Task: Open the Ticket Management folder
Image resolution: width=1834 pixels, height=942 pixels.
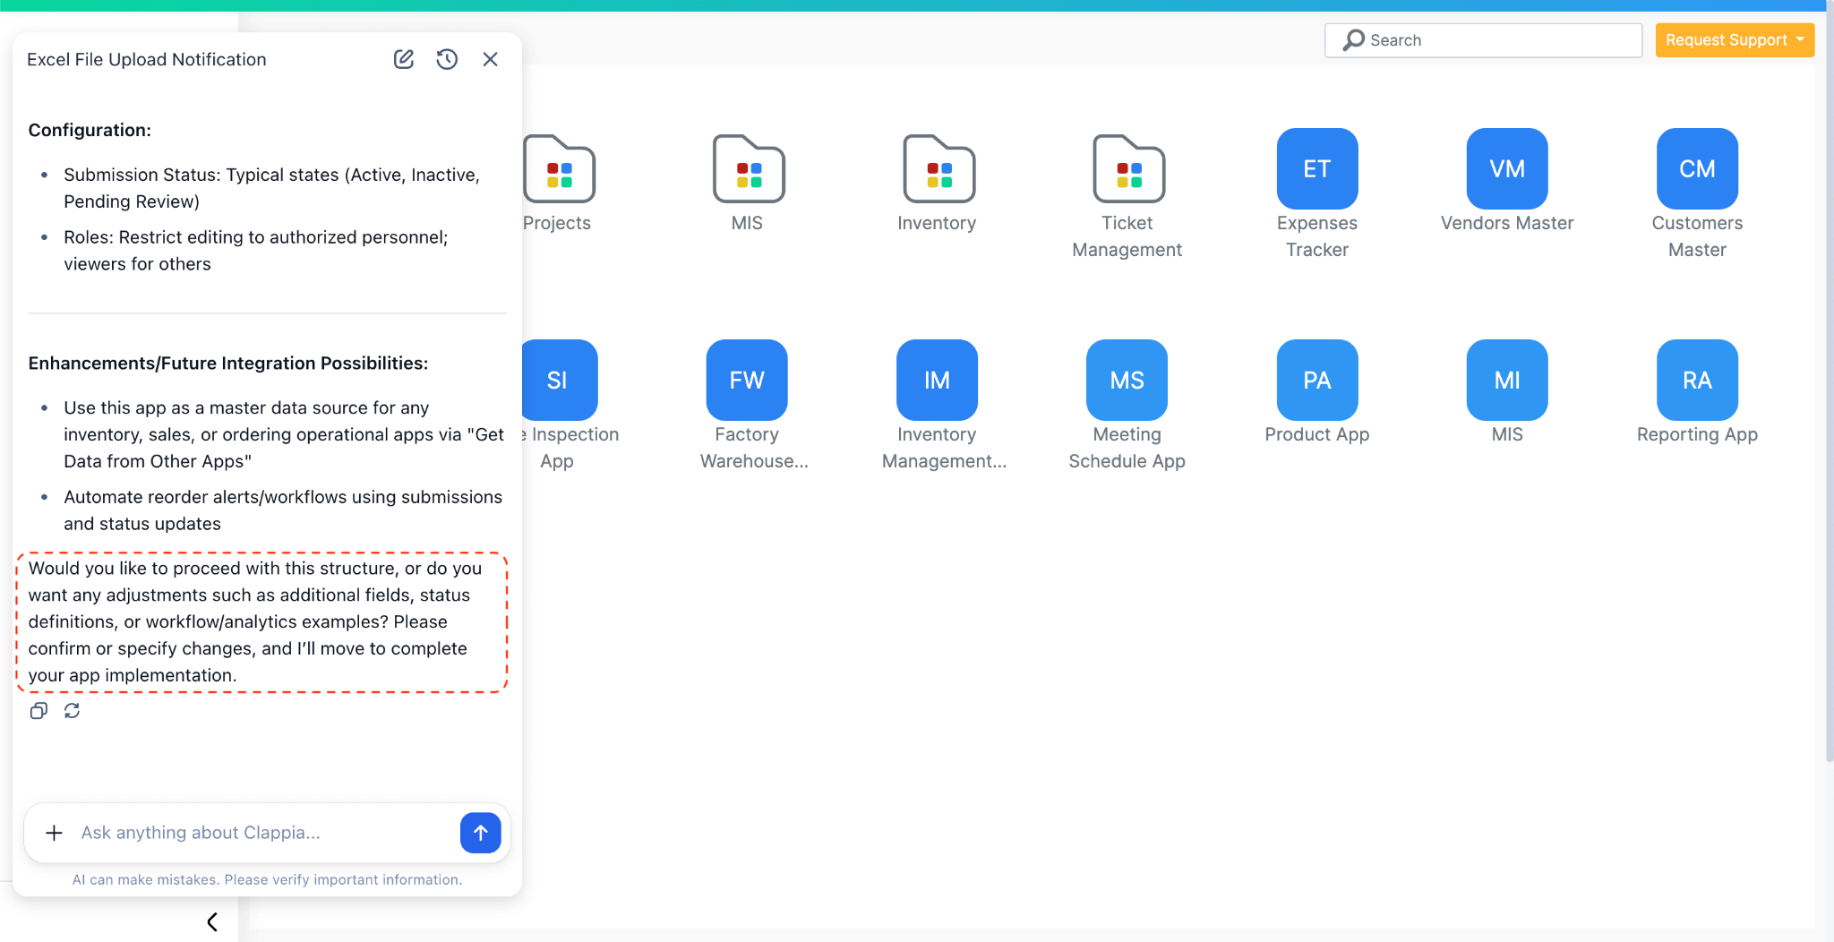Action: click(x=1127, y=169)
